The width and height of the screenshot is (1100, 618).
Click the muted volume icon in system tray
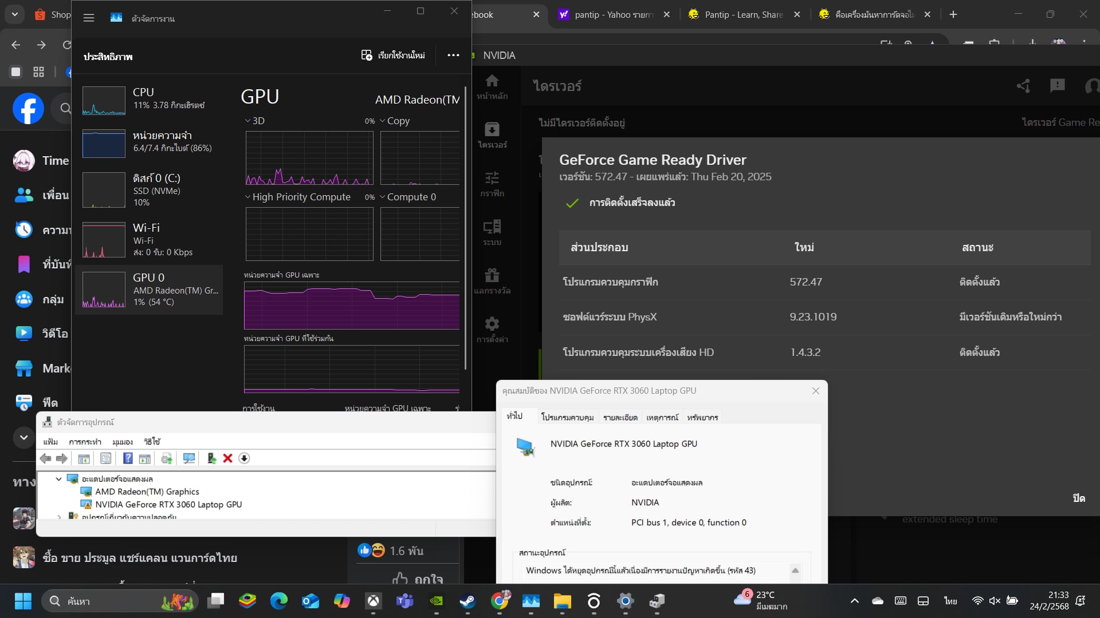pyautogui.click(x=995, y=601)
